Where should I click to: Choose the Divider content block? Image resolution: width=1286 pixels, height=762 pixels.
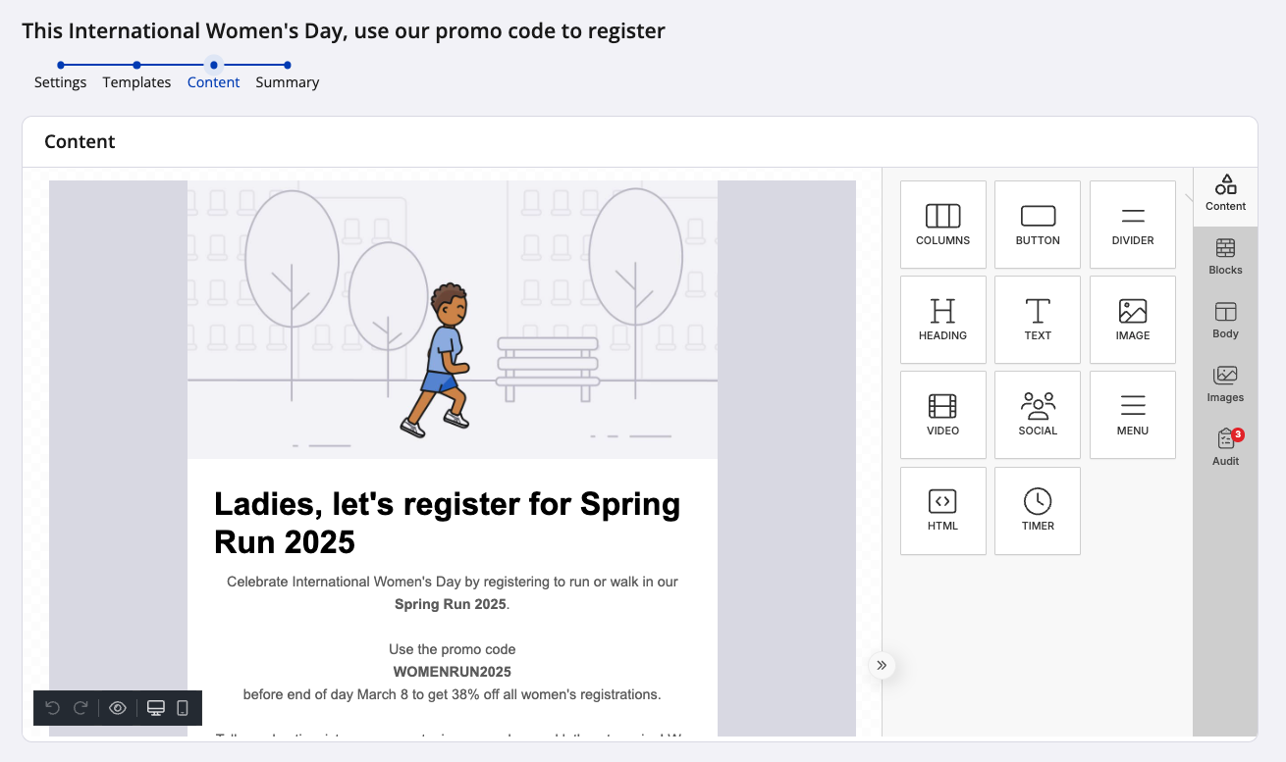point(1132,225)
